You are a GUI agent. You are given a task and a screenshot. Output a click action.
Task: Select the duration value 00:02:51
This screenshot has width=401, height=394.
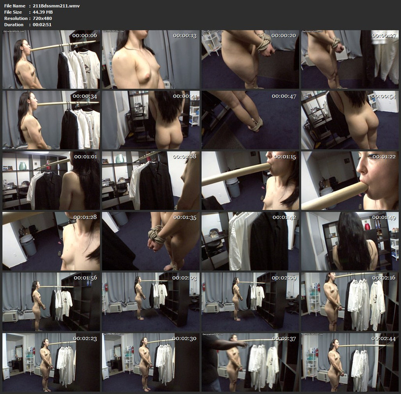point(42,25)
